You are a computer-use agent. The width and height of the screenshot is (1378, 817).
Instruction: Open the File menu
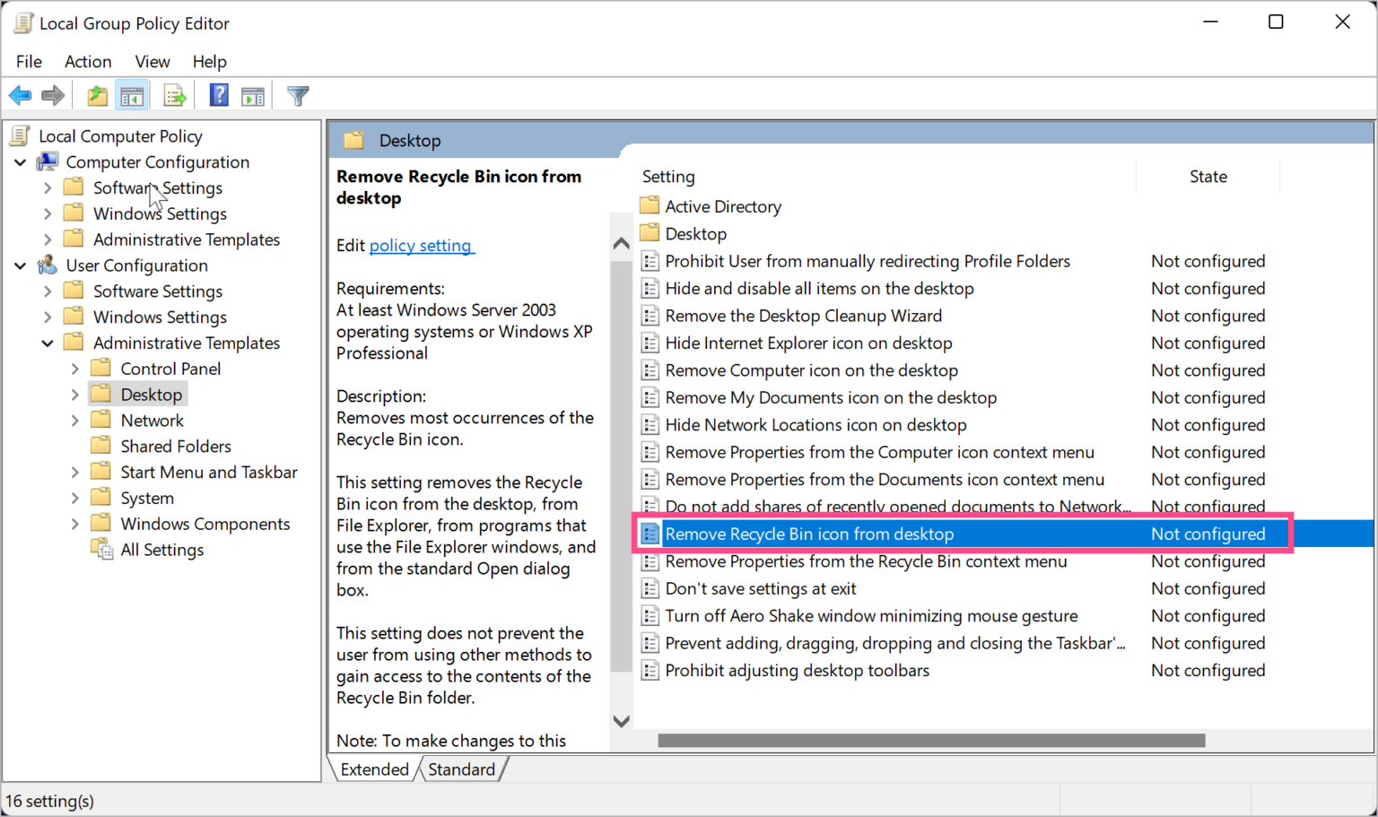tap(29, 61)
